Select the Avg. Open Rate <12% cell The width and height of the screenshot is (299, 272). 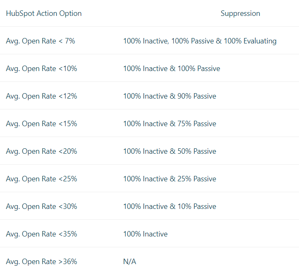tap(41, 96)
